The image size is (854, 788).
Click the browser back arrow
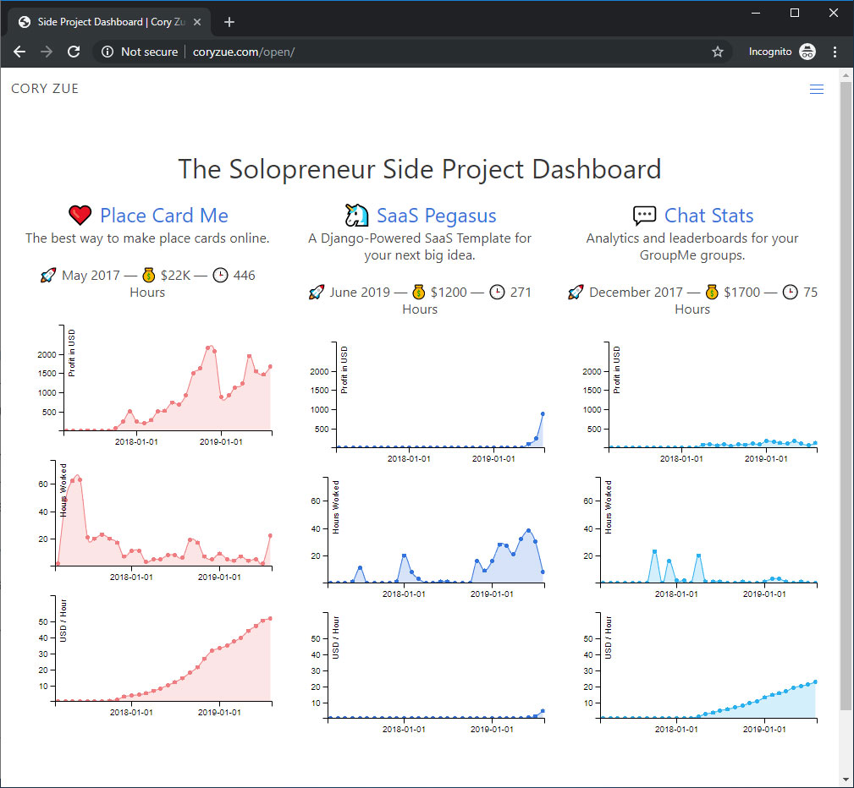click(x=19, y=52)
